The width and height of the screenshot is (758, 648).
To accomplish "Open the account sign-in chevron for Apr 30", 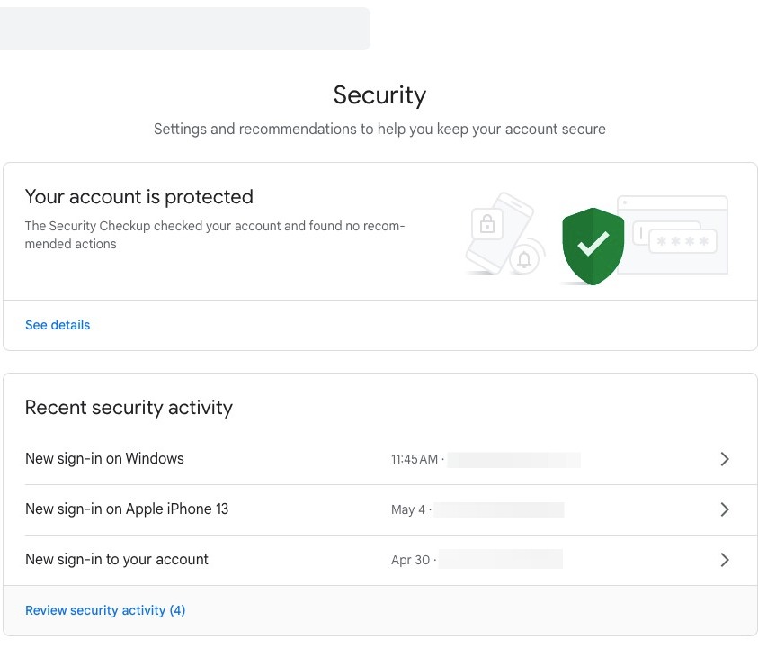I will (x=725, y=560).
